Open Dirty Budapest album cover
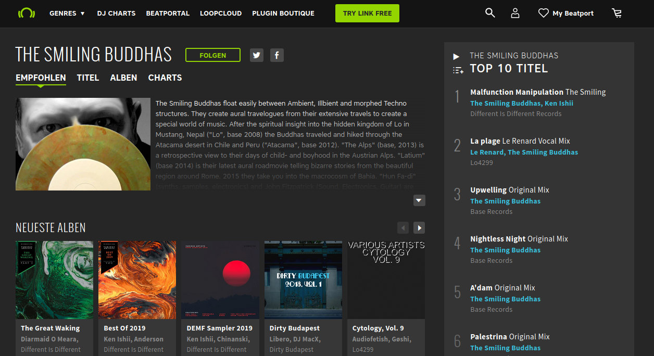 pos(304,280)
